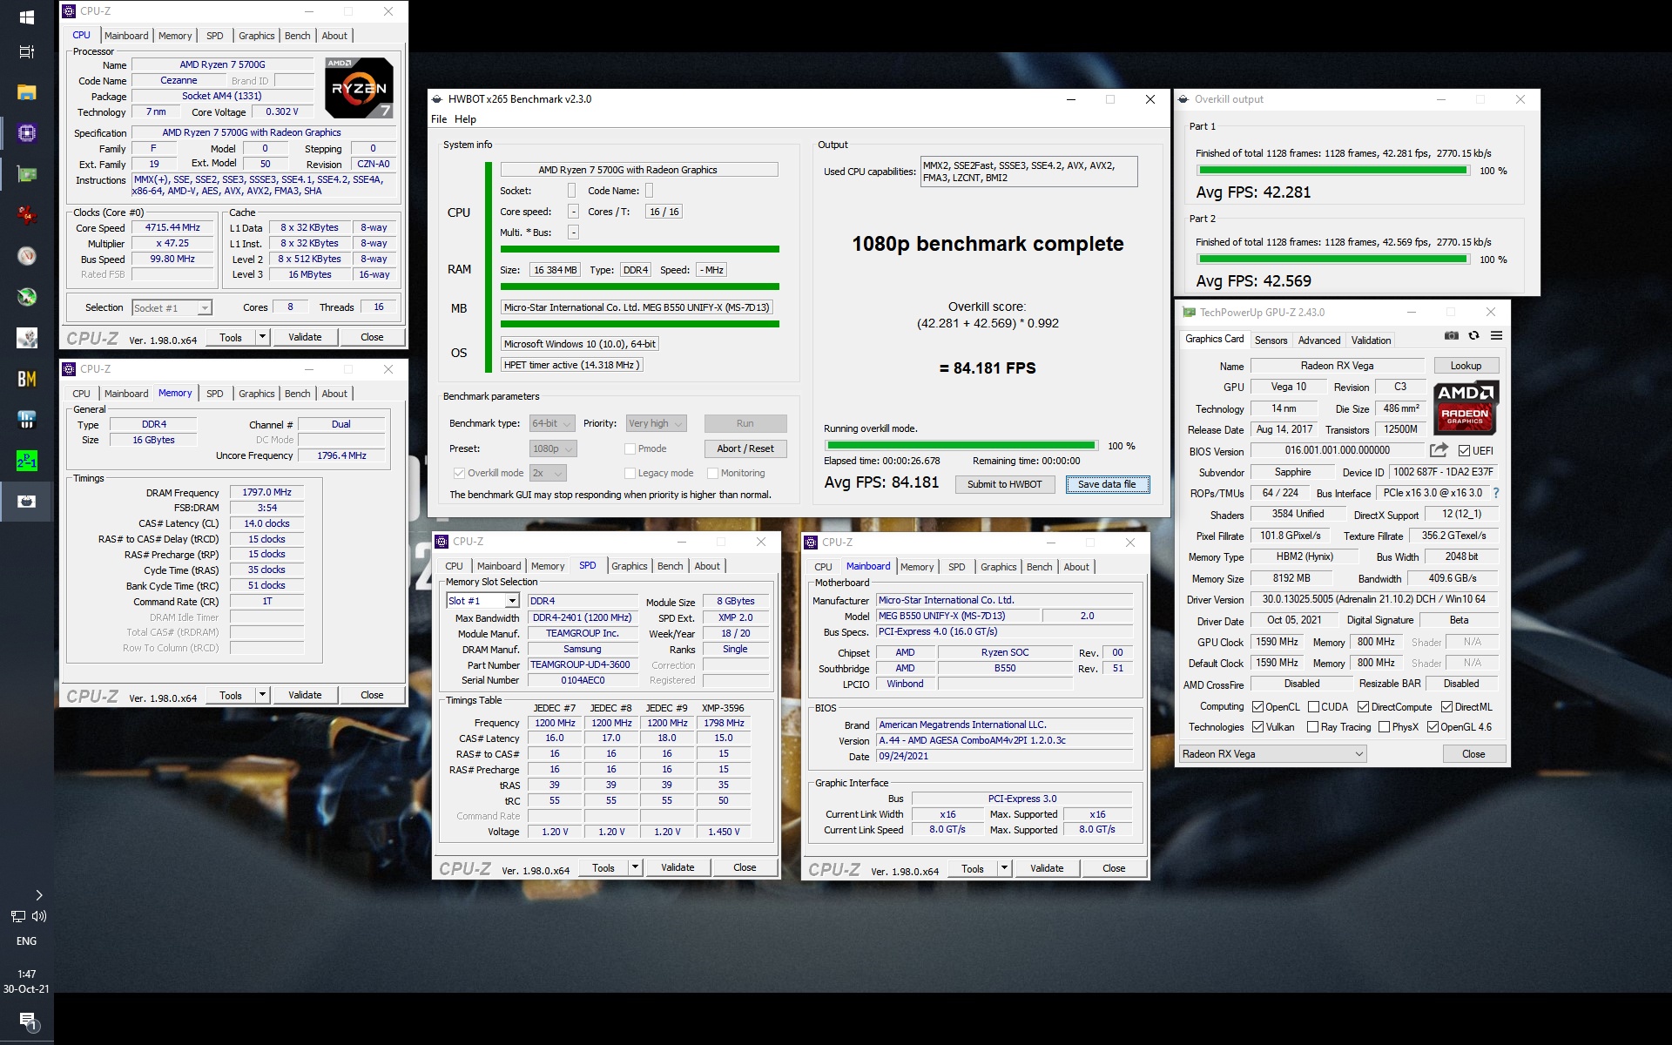Open the round compass-style taskbar icon
1672x1045 pixels.
pyautogui.click(x=26, y=256)
